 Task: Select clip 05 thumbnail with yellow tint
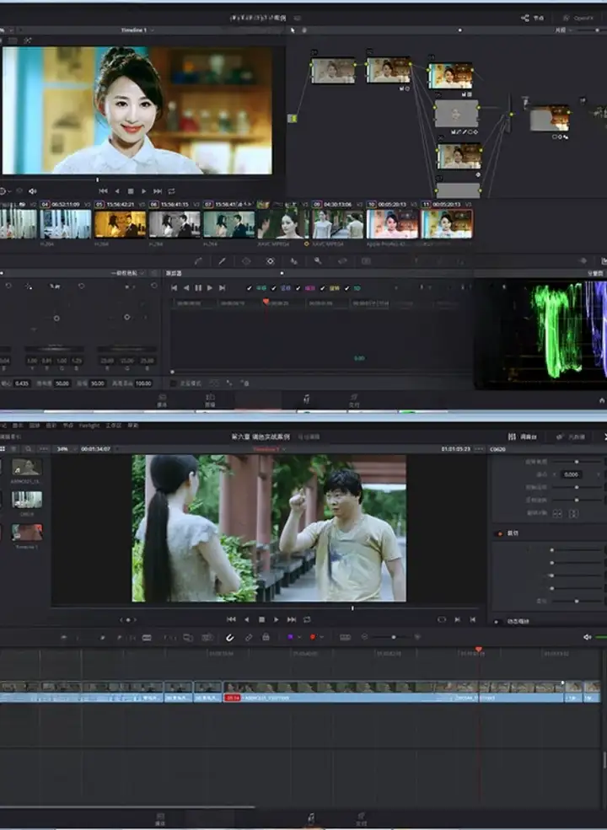120,224
